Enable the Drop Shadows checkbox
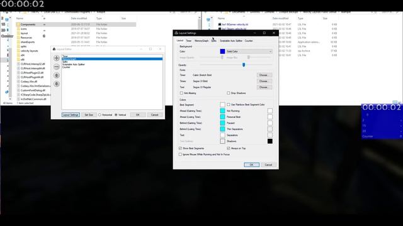The image size is (403, 226). point(228,93)
